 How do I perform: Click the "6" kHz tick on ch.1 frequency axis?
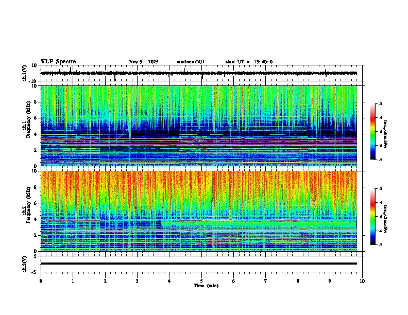(x=36, y=118)
